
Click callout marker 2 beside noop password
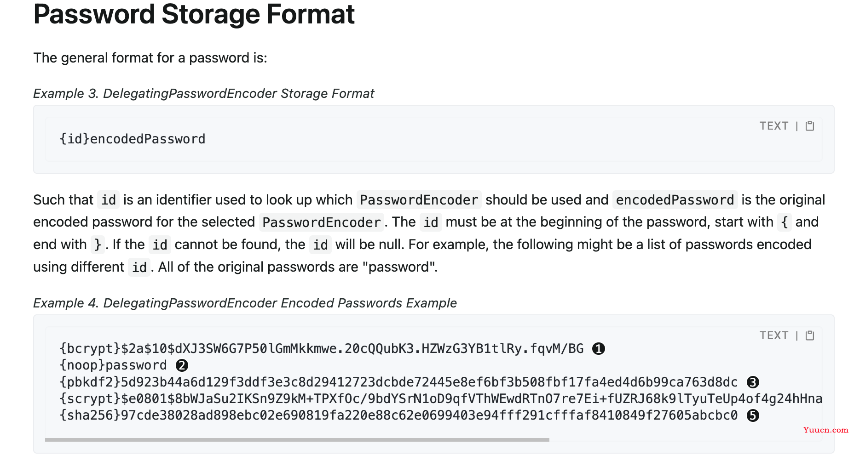[182, 365]
